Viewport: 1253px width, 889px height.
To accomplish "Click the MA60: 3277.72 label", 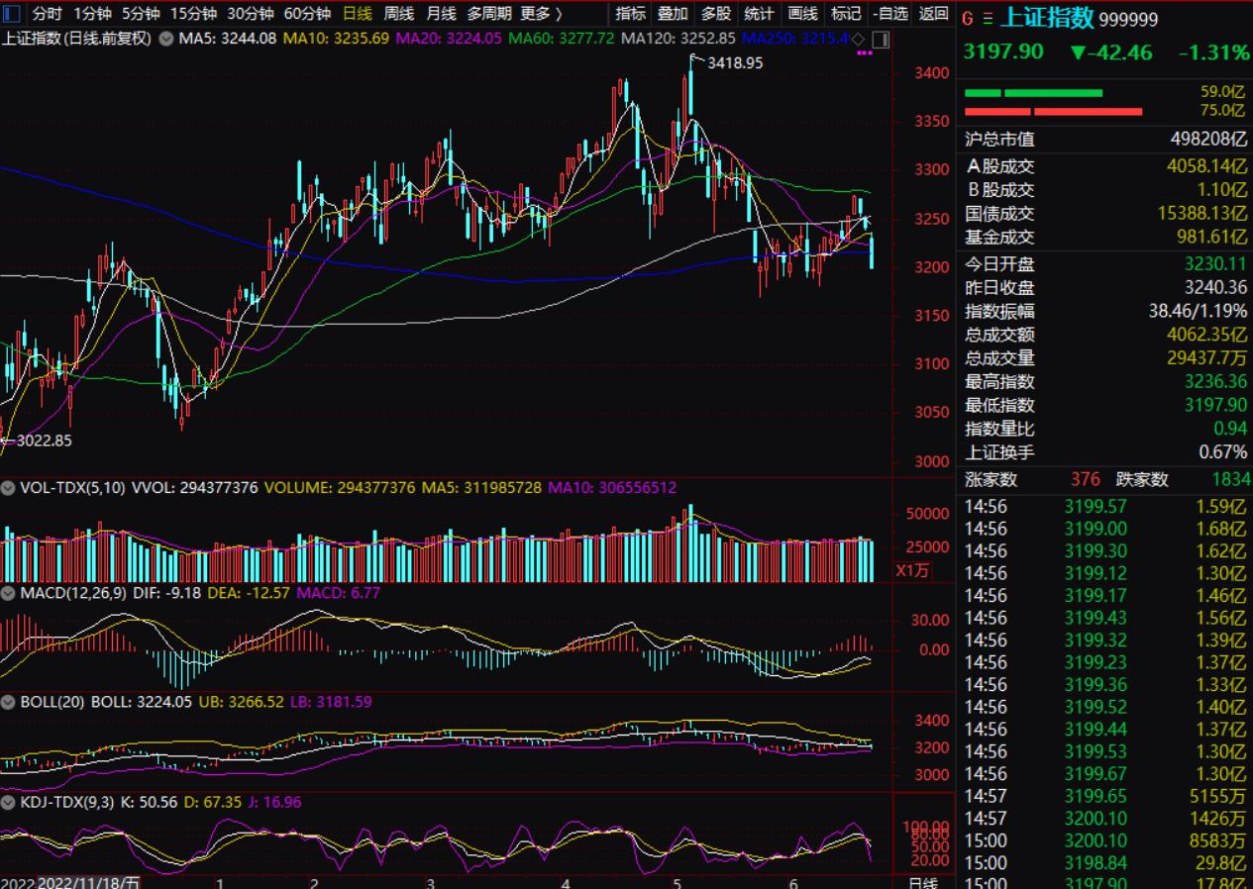I will click(560, 39).
